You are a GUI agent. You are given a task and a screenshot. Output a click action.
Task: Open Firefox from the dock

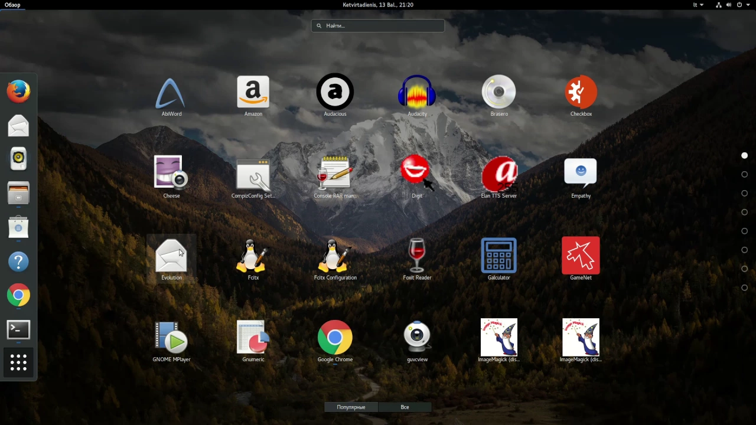(x=18, y=91)
